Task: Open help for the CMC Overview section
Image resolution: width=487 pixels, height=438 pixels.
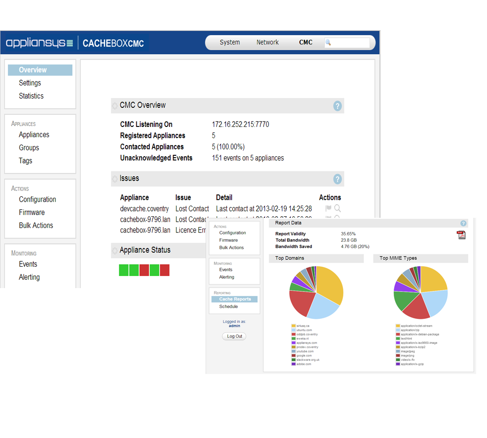Action: click(x=338, y=106)
